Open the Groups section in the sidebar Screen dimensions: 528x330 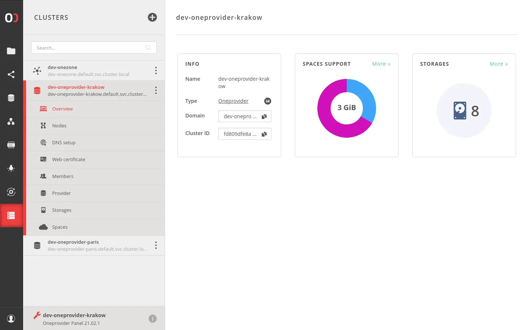pyautogui.click(x=11, y=122)
